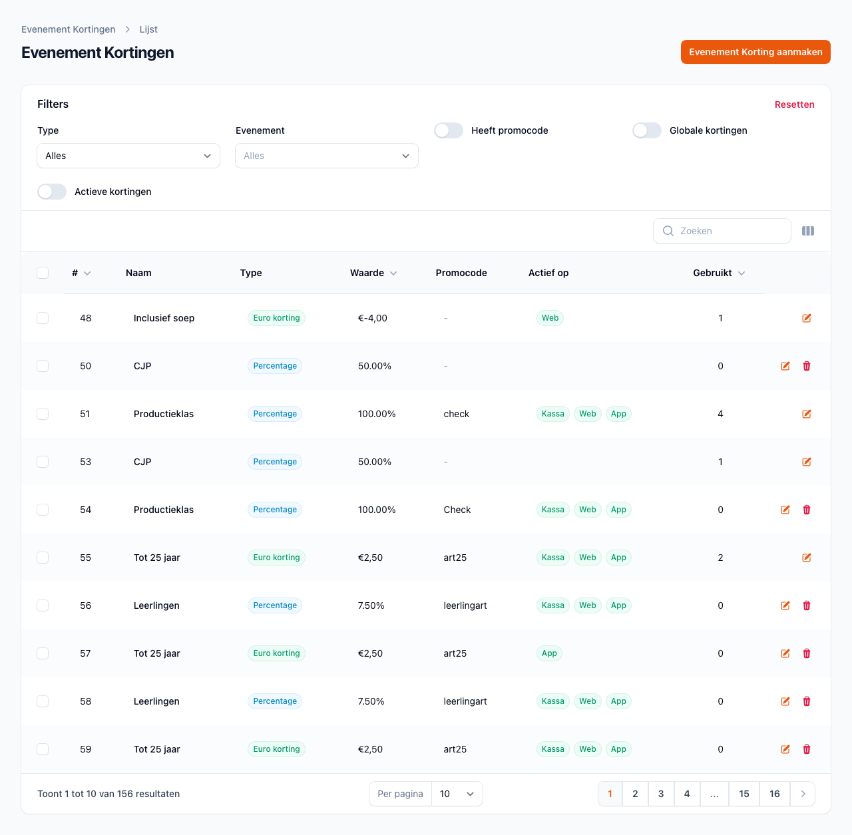
Task: Delete discount row number 59
Action: [806, 749]
